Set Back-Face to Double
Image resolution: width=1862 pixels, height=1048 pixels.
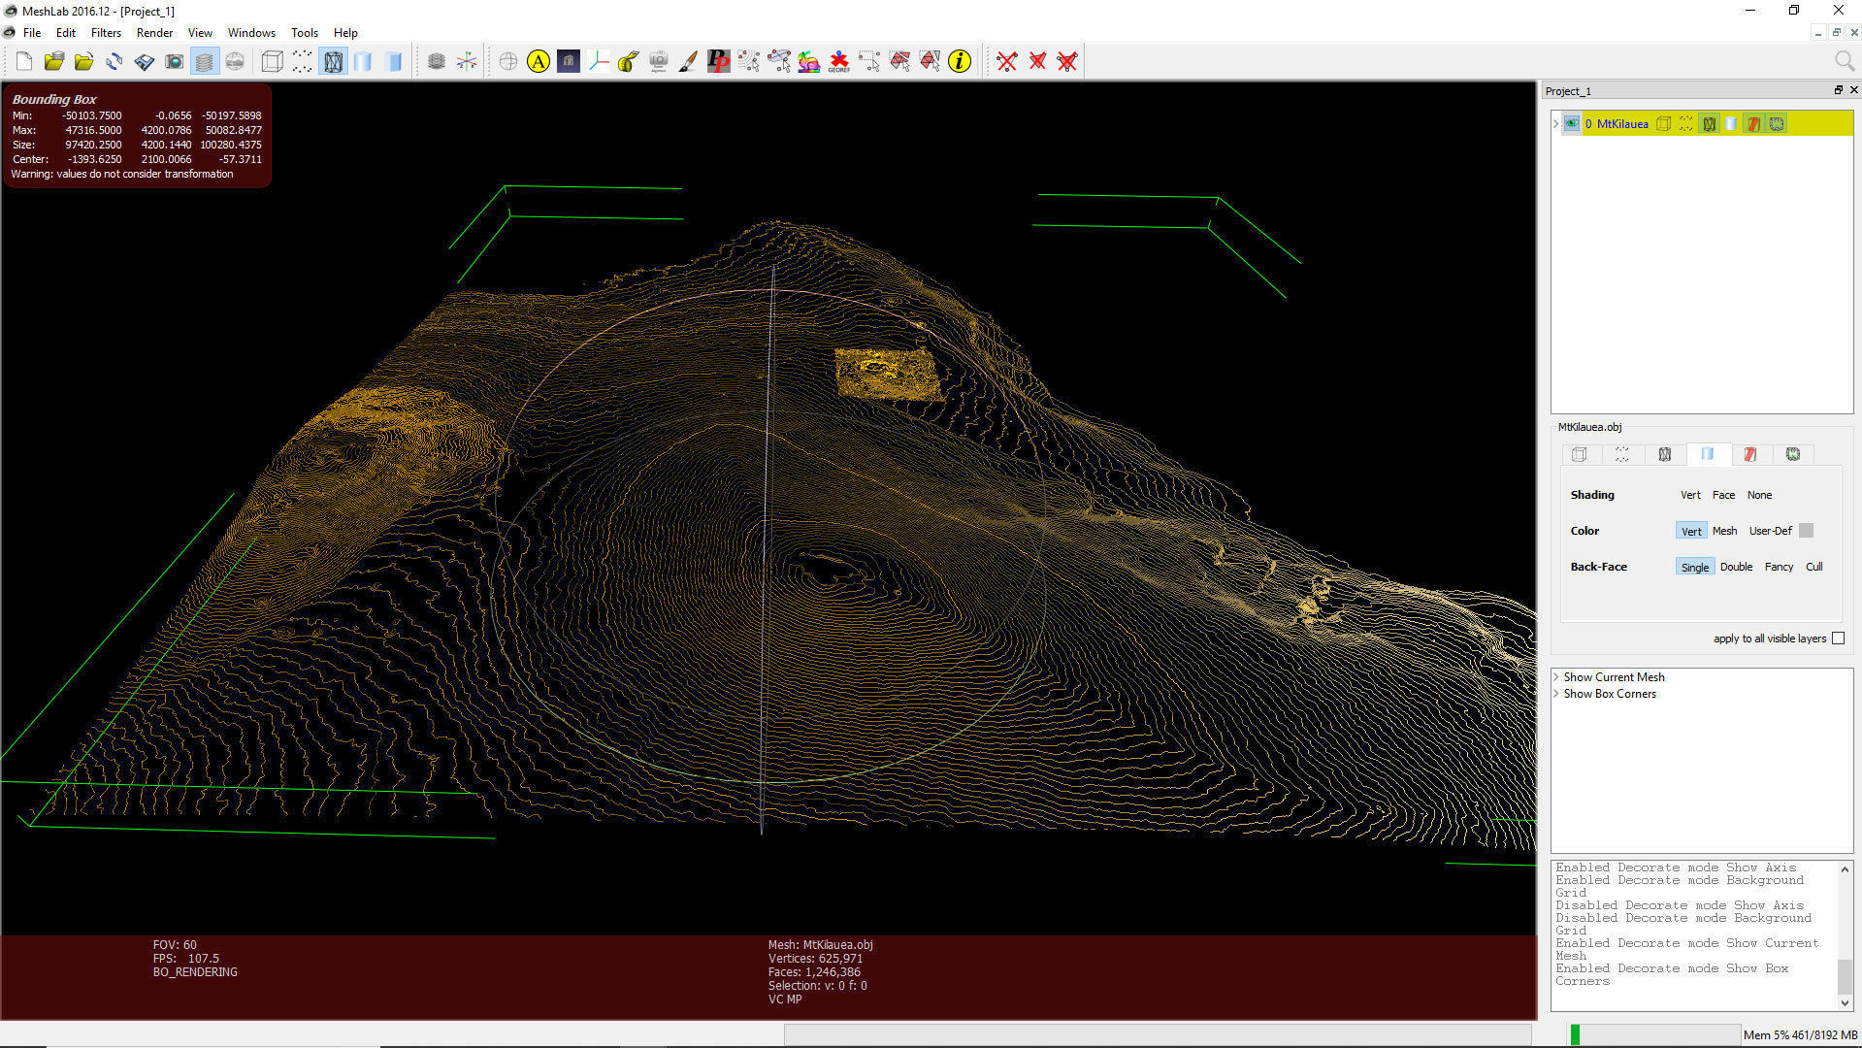pyautogui.click(x=1736, y=567)
